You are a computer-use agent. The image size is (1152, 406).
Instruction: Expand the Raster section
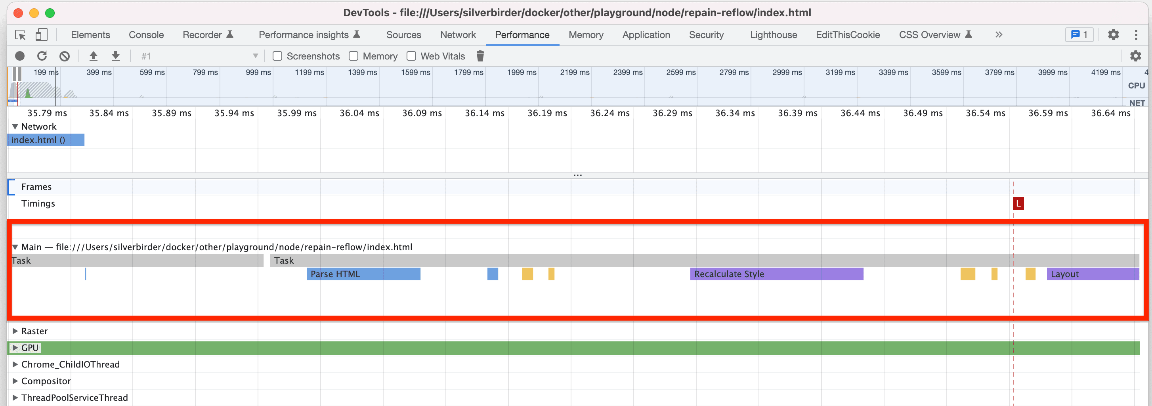pos(15,331)
